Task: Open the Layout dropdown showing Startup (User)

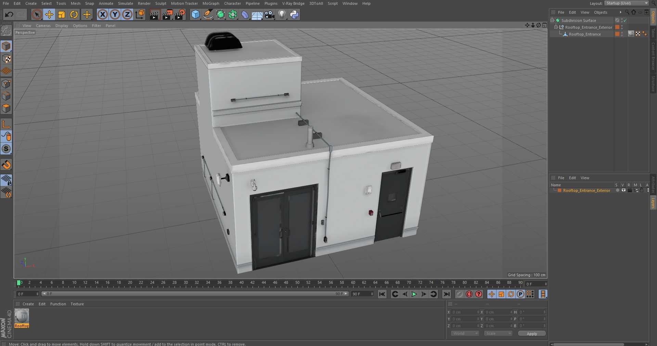Action: pyautogui.click(x=627, y=3)
